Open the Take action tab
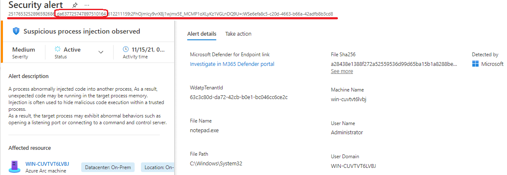507x175 pixels. pyautogui.click(x=238, y=34)
